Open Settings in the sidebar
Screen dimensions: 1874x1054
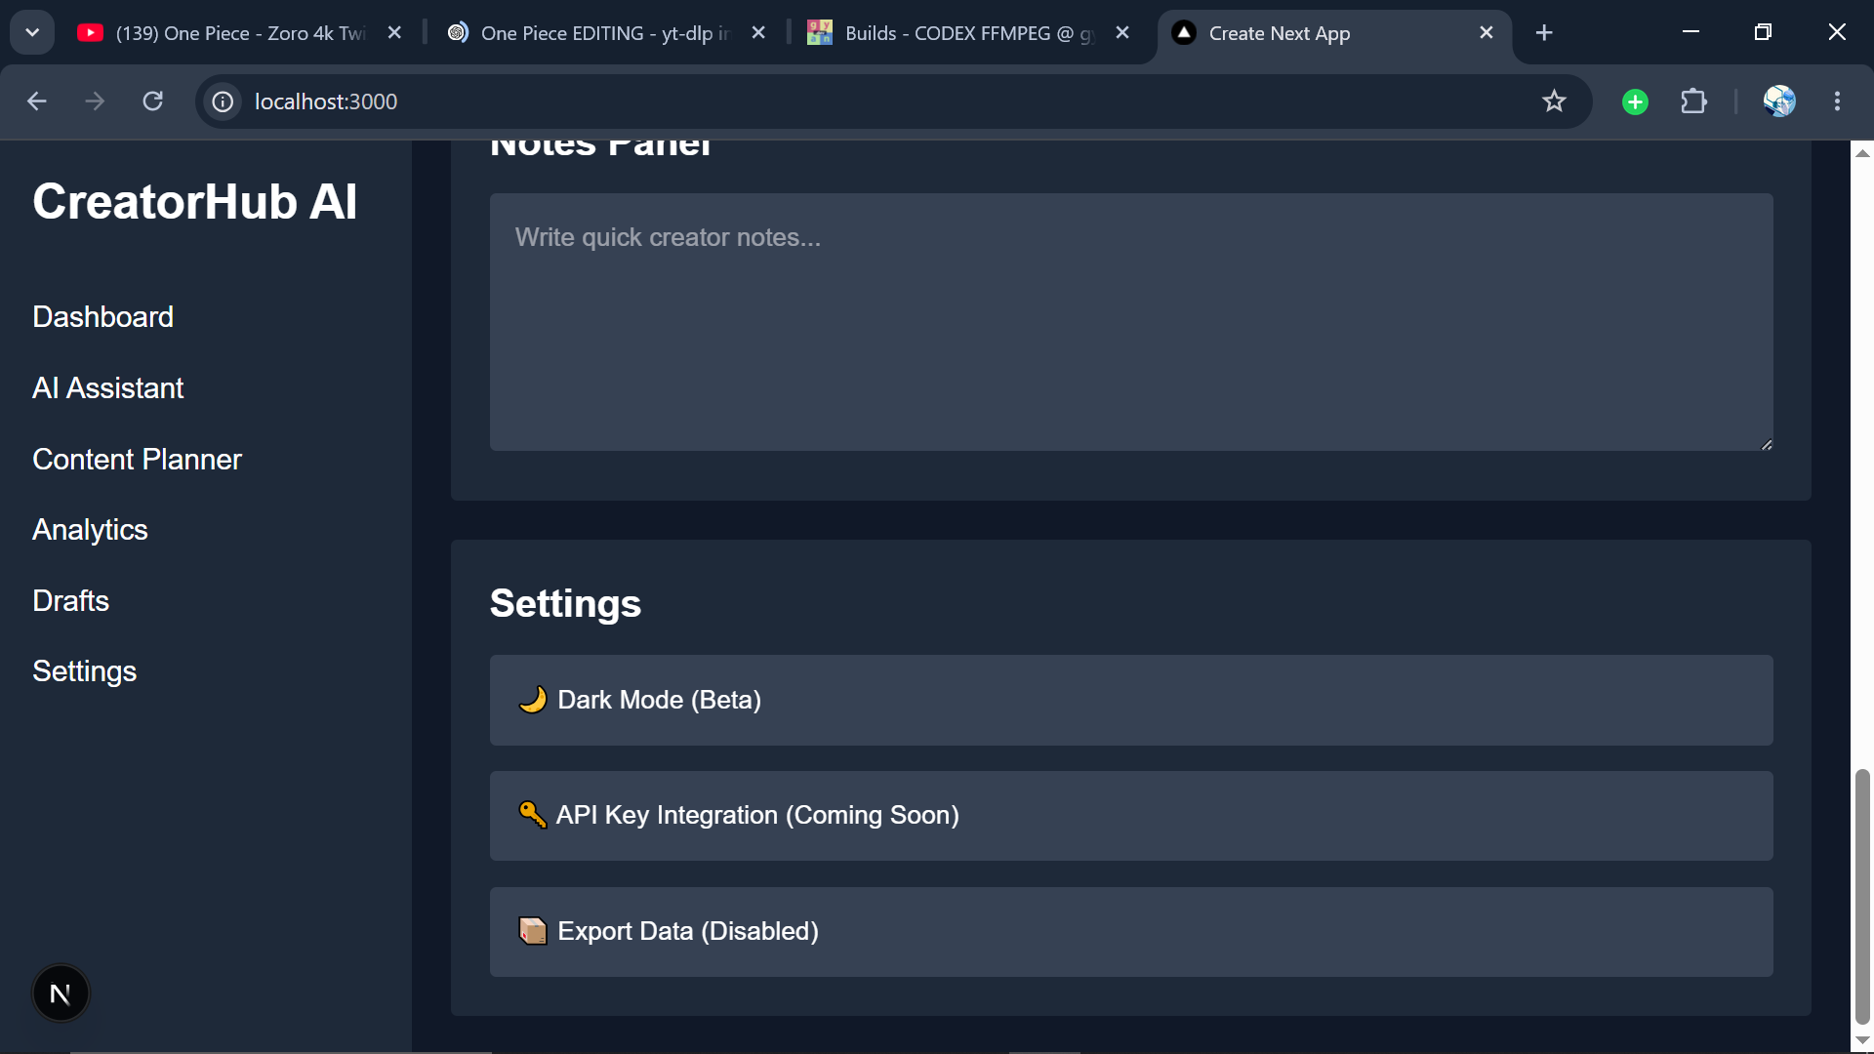point(84,672)
